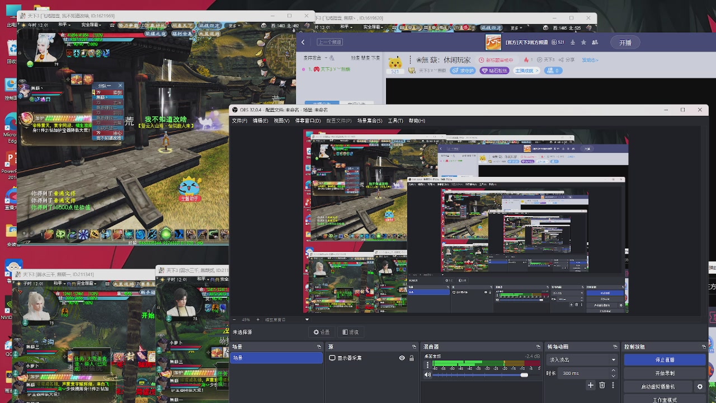Click the 停止直播 button
The image size is (716, 403).
click(665, 360)
